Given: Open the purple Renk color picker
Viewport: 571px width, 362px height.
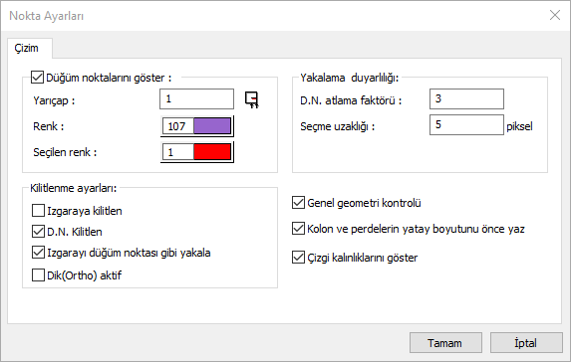Looking at the screenshot, I should click(212, 126).
